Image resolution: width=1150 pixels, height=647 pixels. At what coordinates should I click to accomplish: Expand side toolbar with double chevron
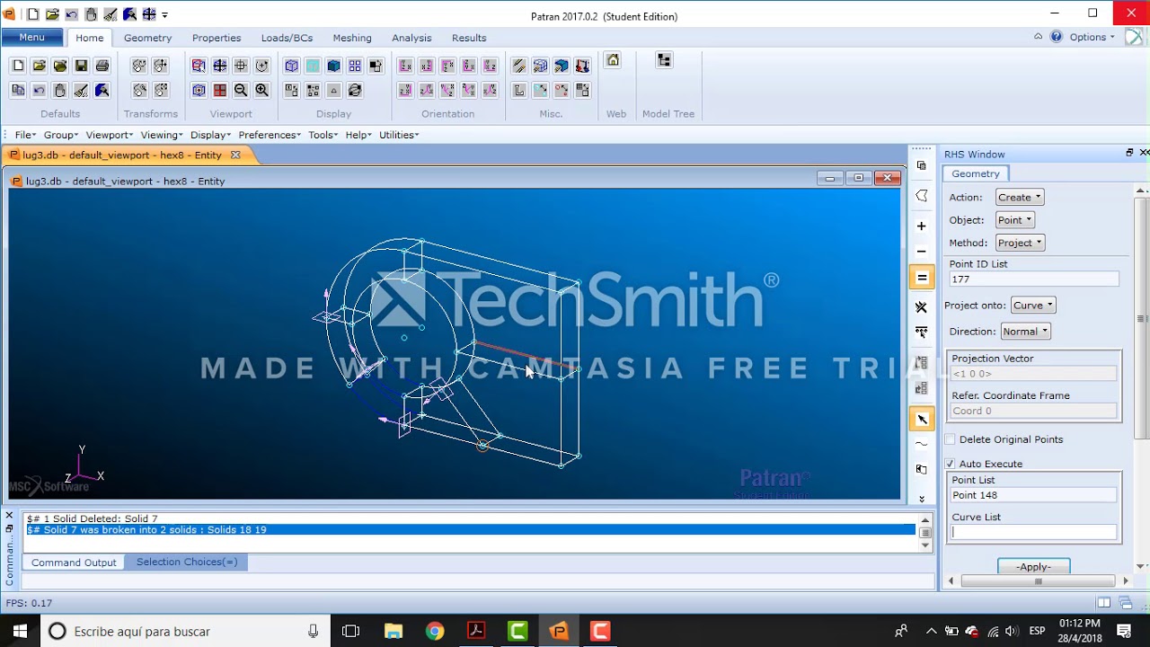(921, 499)
